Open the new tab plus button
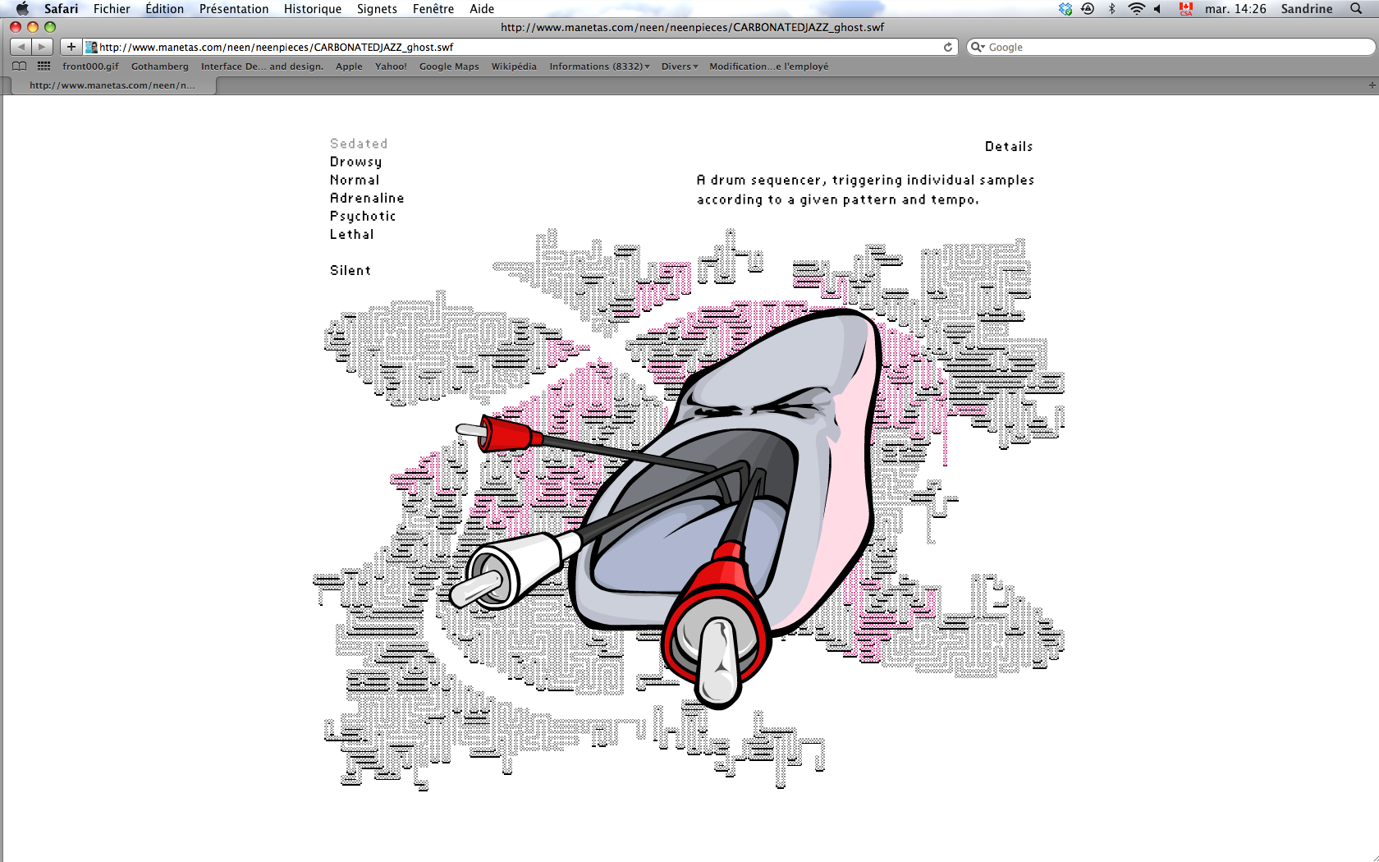The image size is (1379, 862). [1372, 85]
